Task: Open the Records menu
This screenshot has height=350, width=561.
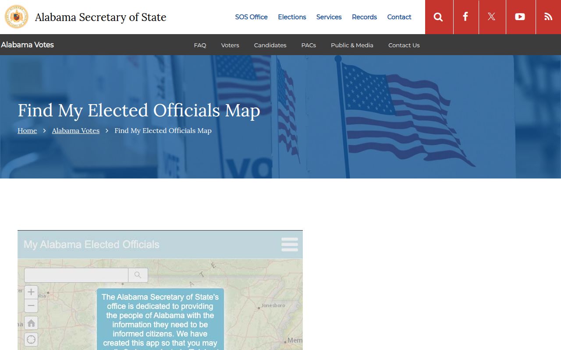Action: point(364,17)
